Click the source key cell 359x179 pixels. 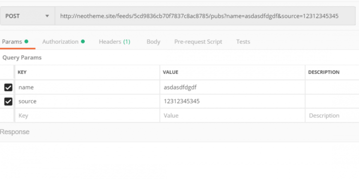point(87,101)
